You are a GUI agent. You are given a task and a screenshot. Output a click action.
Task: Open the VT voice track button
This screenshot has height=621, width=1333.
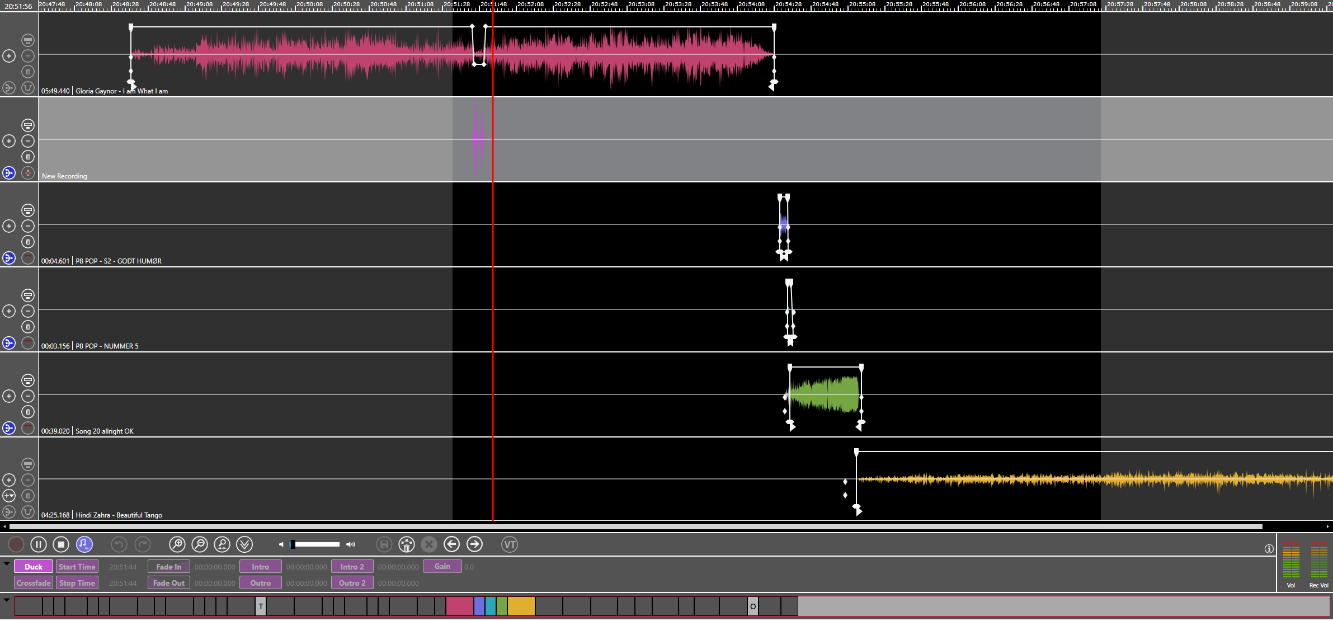pyautogui.click(x=509, y=544)
